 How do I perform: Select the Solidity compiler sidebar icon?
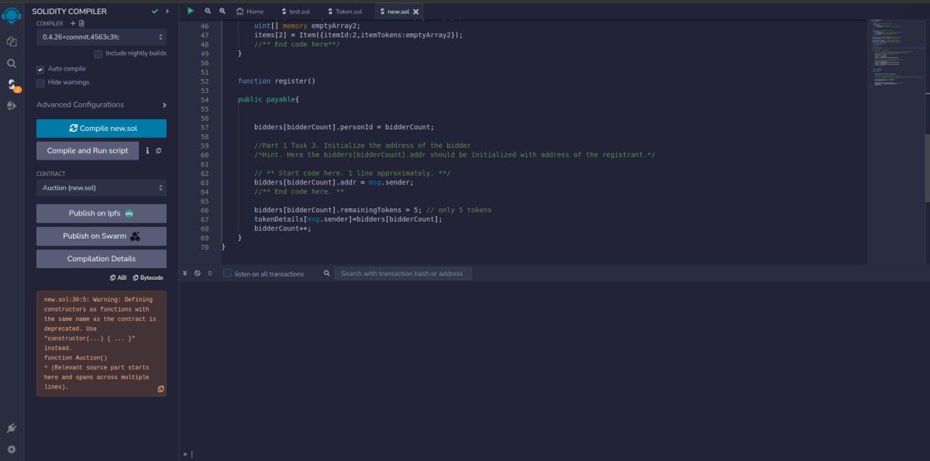(x=12, y=84)
